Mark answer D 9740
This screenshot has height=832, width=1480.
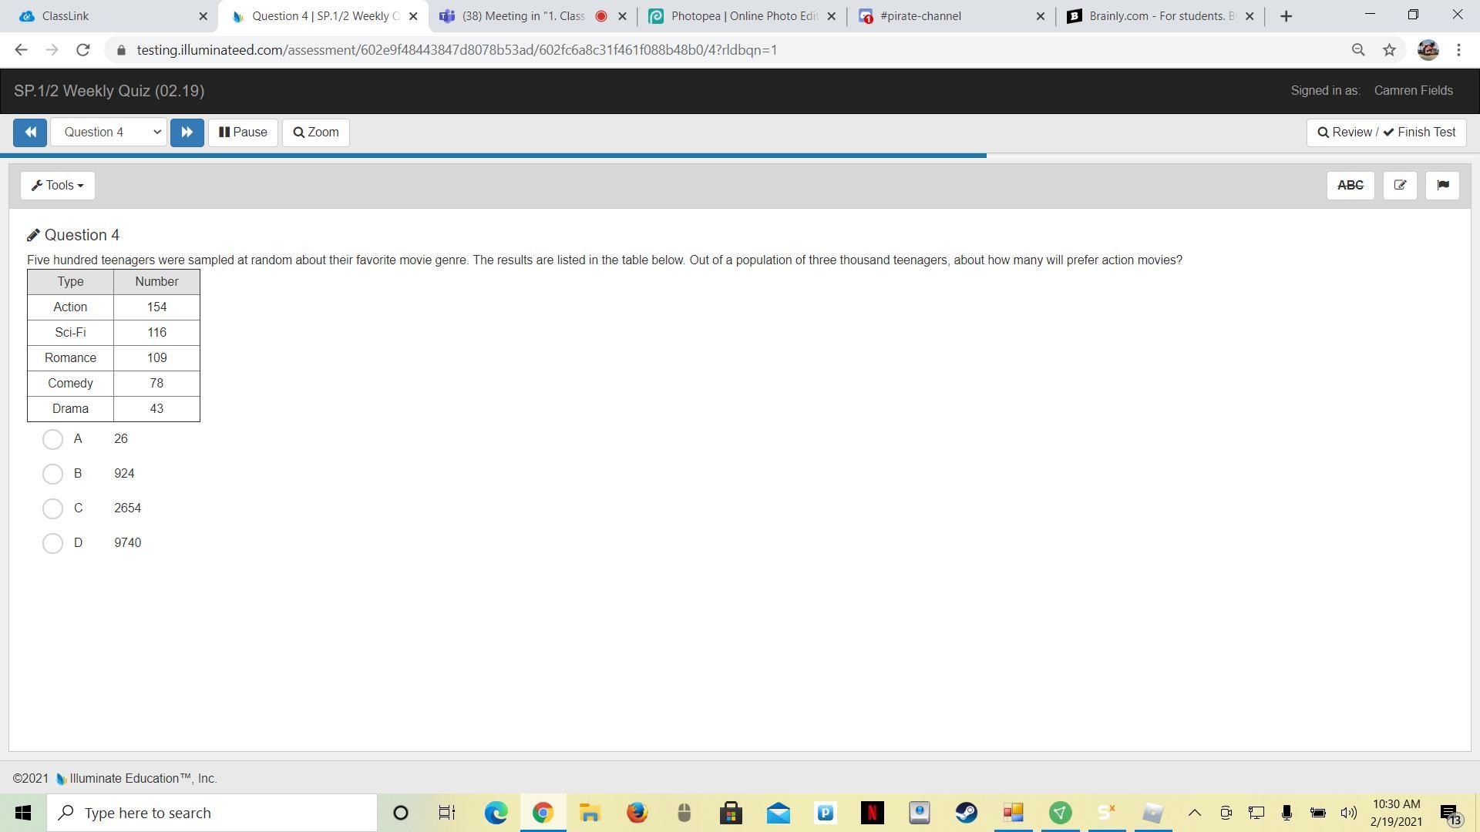click(52, 543)
